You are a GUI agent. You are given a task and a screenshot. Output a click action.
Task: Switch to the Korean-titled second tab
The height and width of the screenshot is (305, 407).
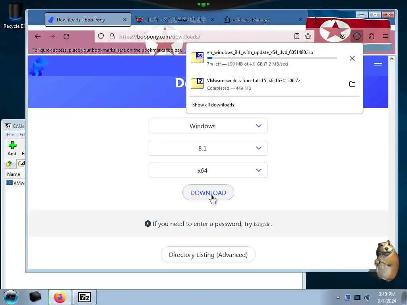[x=175, y=20]
